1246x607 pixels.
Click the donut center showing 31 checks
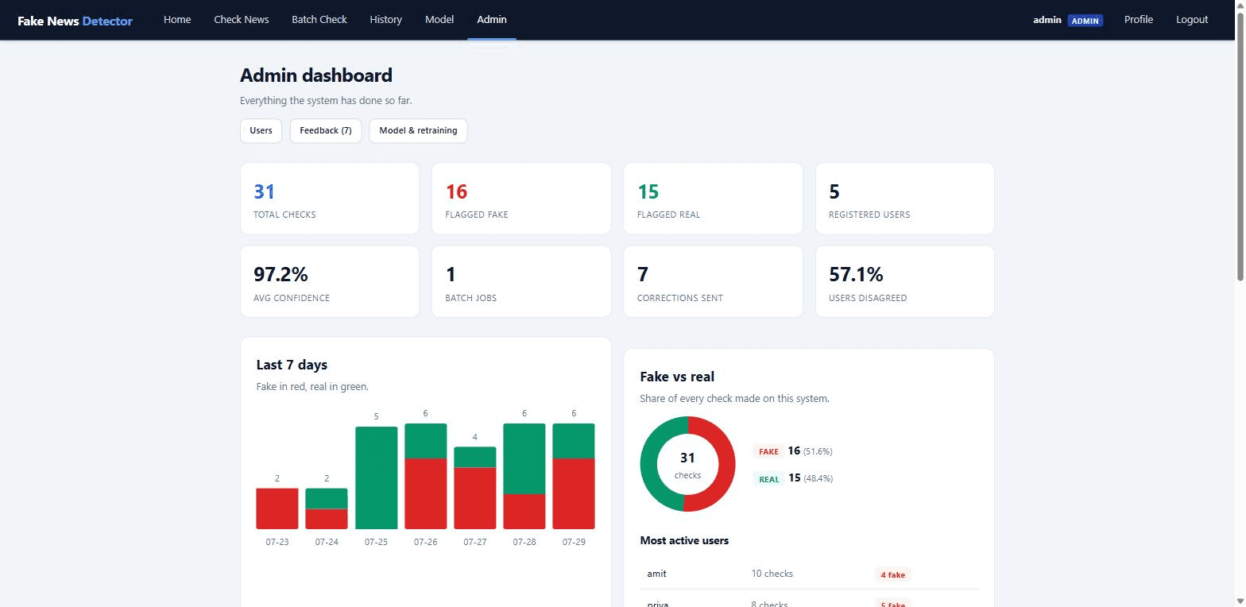tap(687, 465)
